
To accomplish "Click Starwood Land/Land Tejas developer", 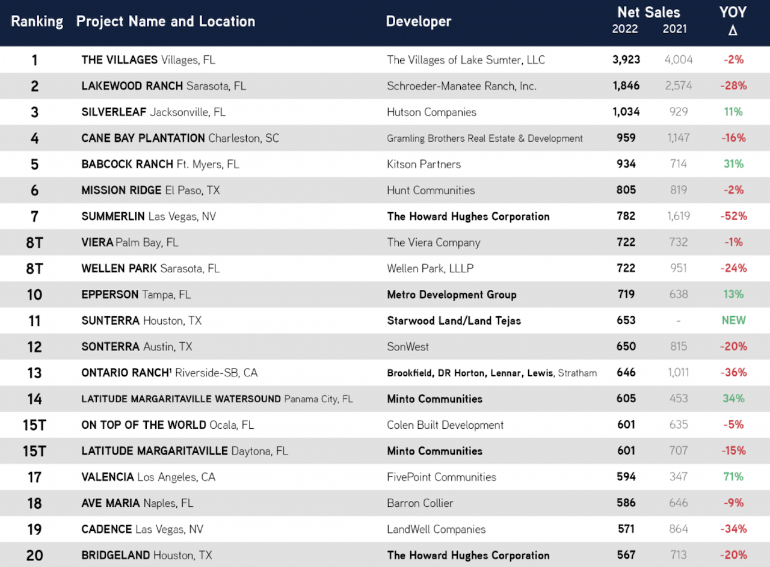I will click(x=454, y=320).
